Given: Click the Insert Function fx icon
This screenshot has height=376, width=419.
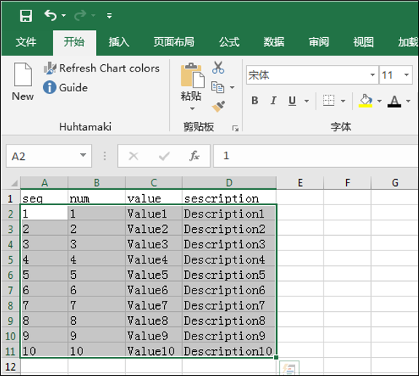Looking at the screenshot, I should point(195,156).
